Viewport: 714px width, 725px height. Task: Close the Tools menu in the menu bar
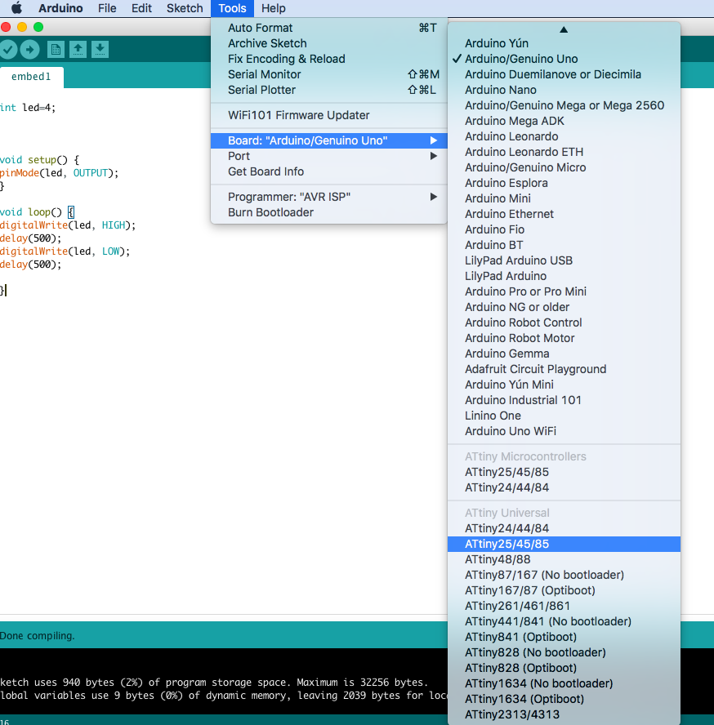pos(232,8)
